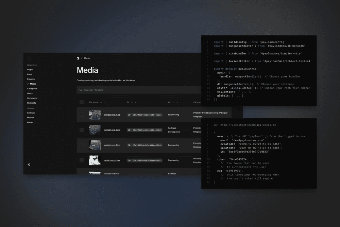Open Users in the sidebar
This screenshot has height=227, width=340.
tap(30, 93)
